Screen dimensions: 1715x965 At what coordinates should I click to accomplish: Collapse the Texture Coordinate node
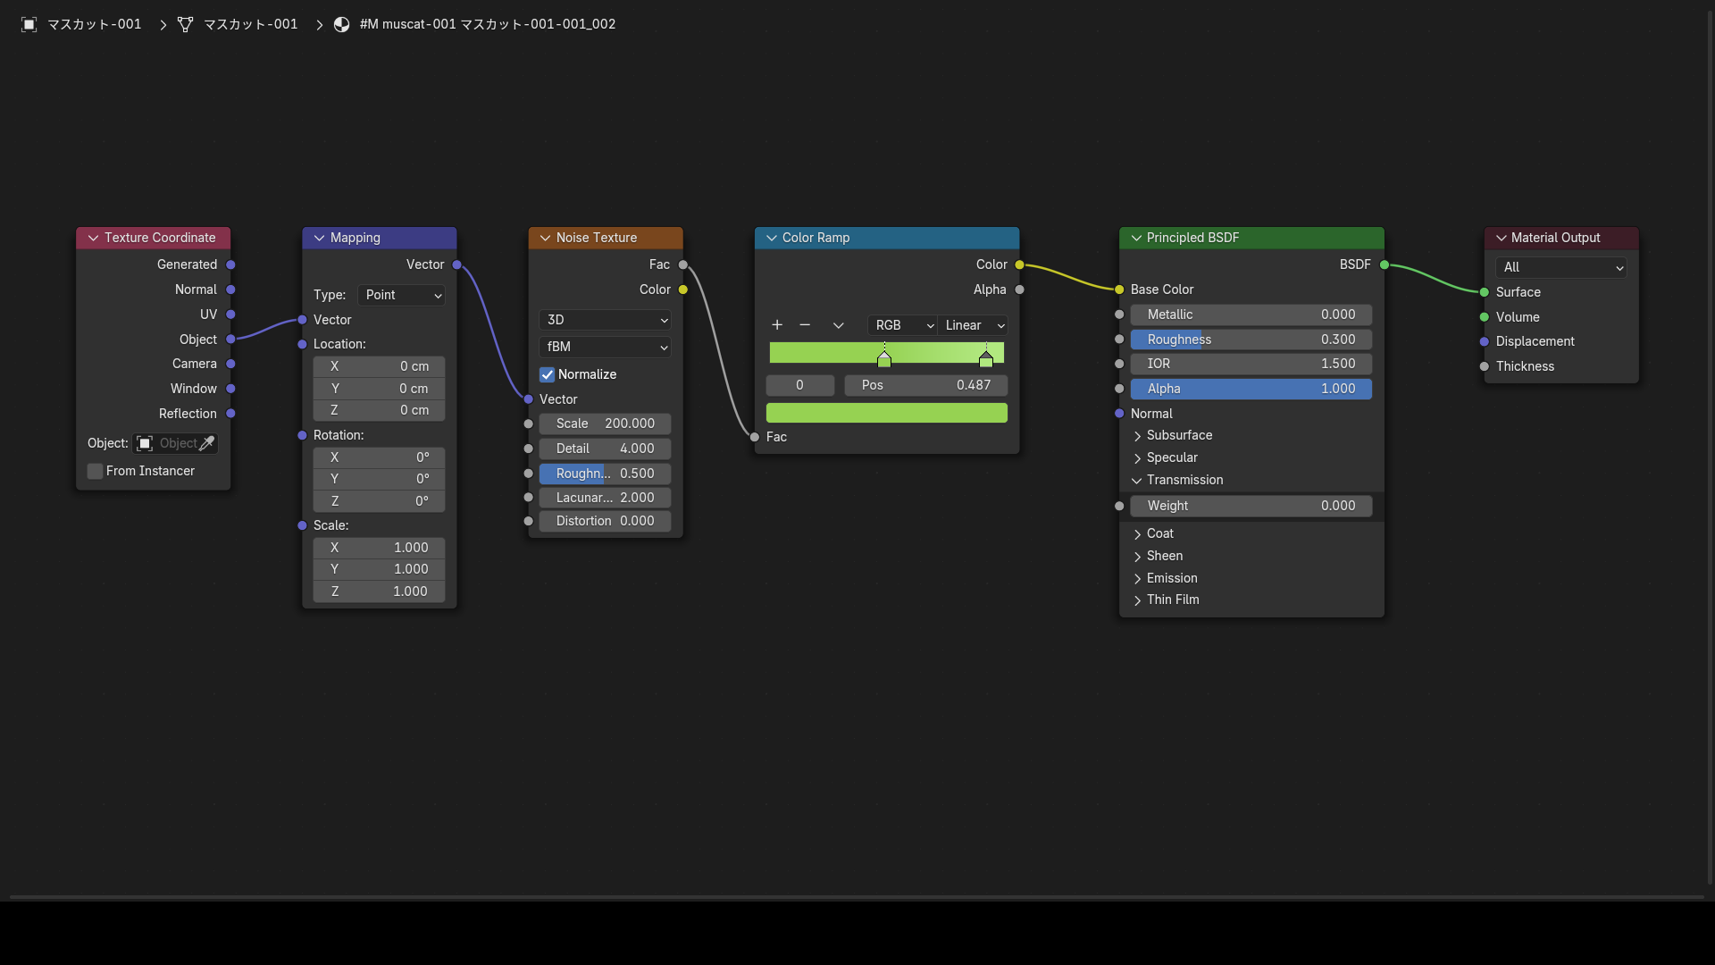pyautogui.click(x=93, y=238)
